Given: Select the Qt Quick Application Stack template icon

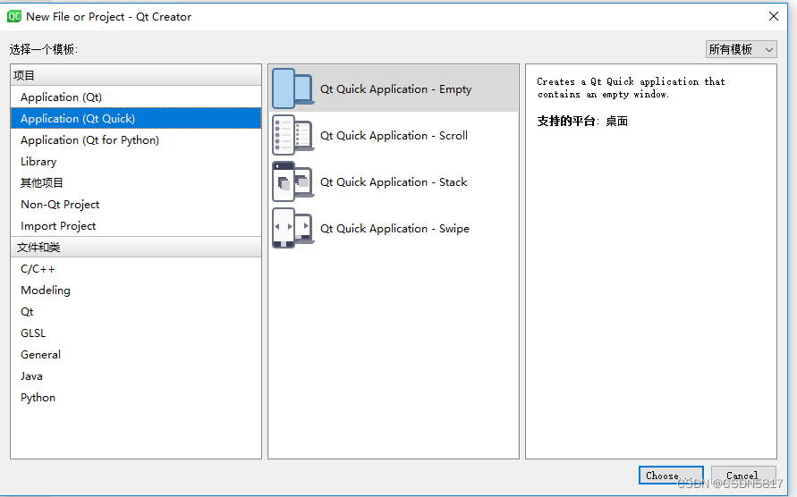Looking at the screenshot, I should pos(293,182).
